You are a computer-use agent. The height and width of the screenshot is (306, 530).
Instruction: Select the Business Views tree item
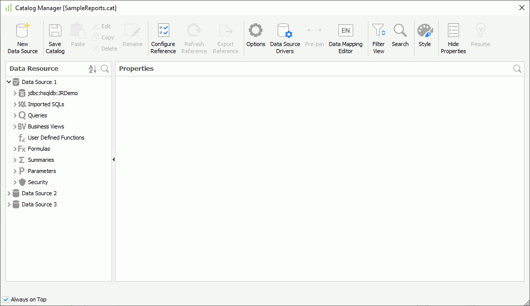click(46, 126)
